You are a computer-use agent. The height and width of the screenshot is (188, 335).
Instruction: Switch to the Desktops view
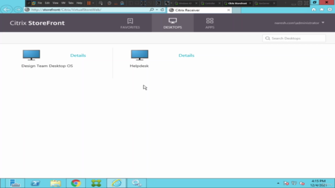(x=173, y=23)
